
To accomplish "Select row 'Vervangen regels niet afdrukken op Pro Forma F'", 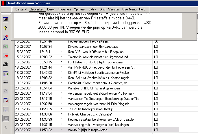I will click(x=97, y=93).
